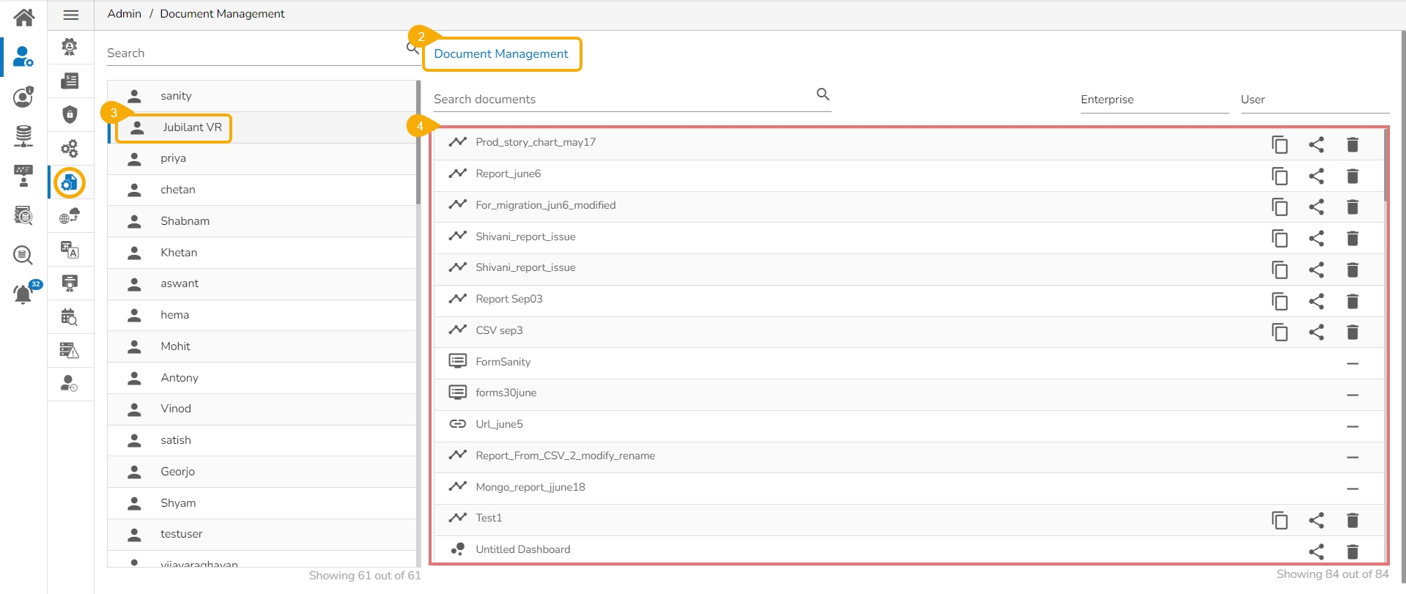
Task: Open the FormSanity document row
Action: point(503,362)
